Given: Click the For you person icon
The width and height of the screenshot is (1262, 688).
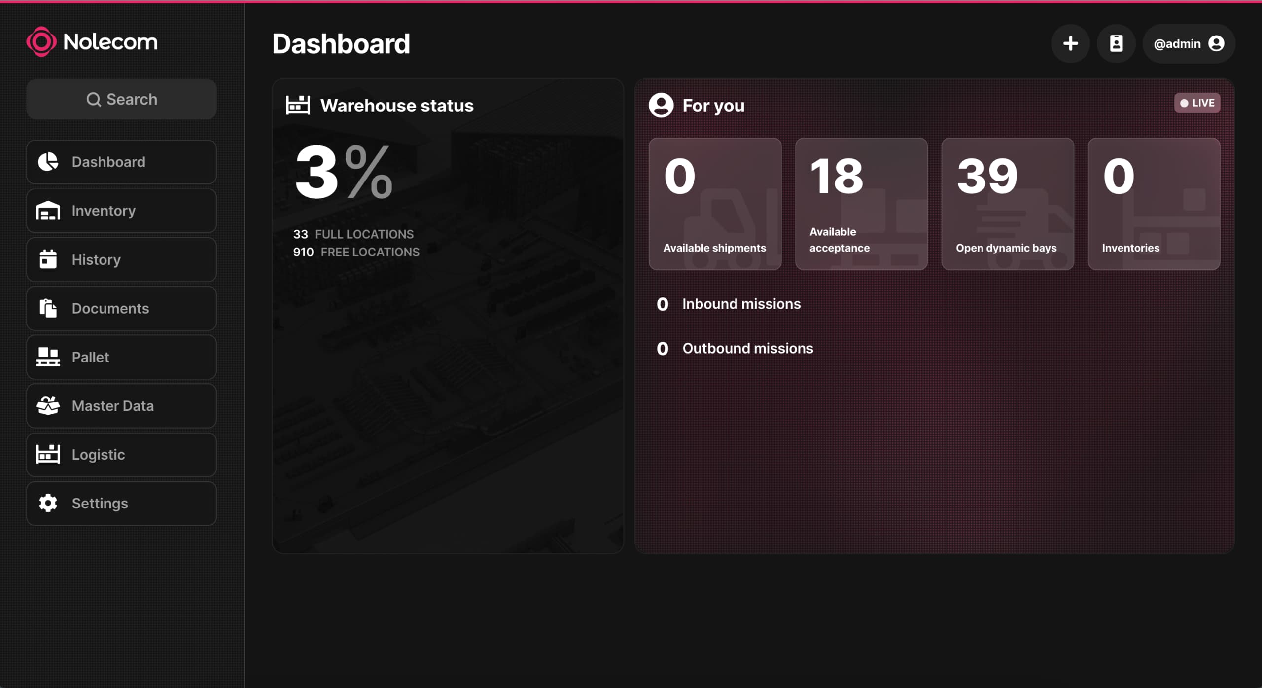Looking at the screenshot, I should pos(661,105).
